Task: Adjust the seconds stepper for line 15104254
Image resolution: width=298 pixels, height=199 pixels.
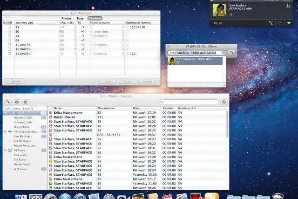Action: (x=75, y=54)
